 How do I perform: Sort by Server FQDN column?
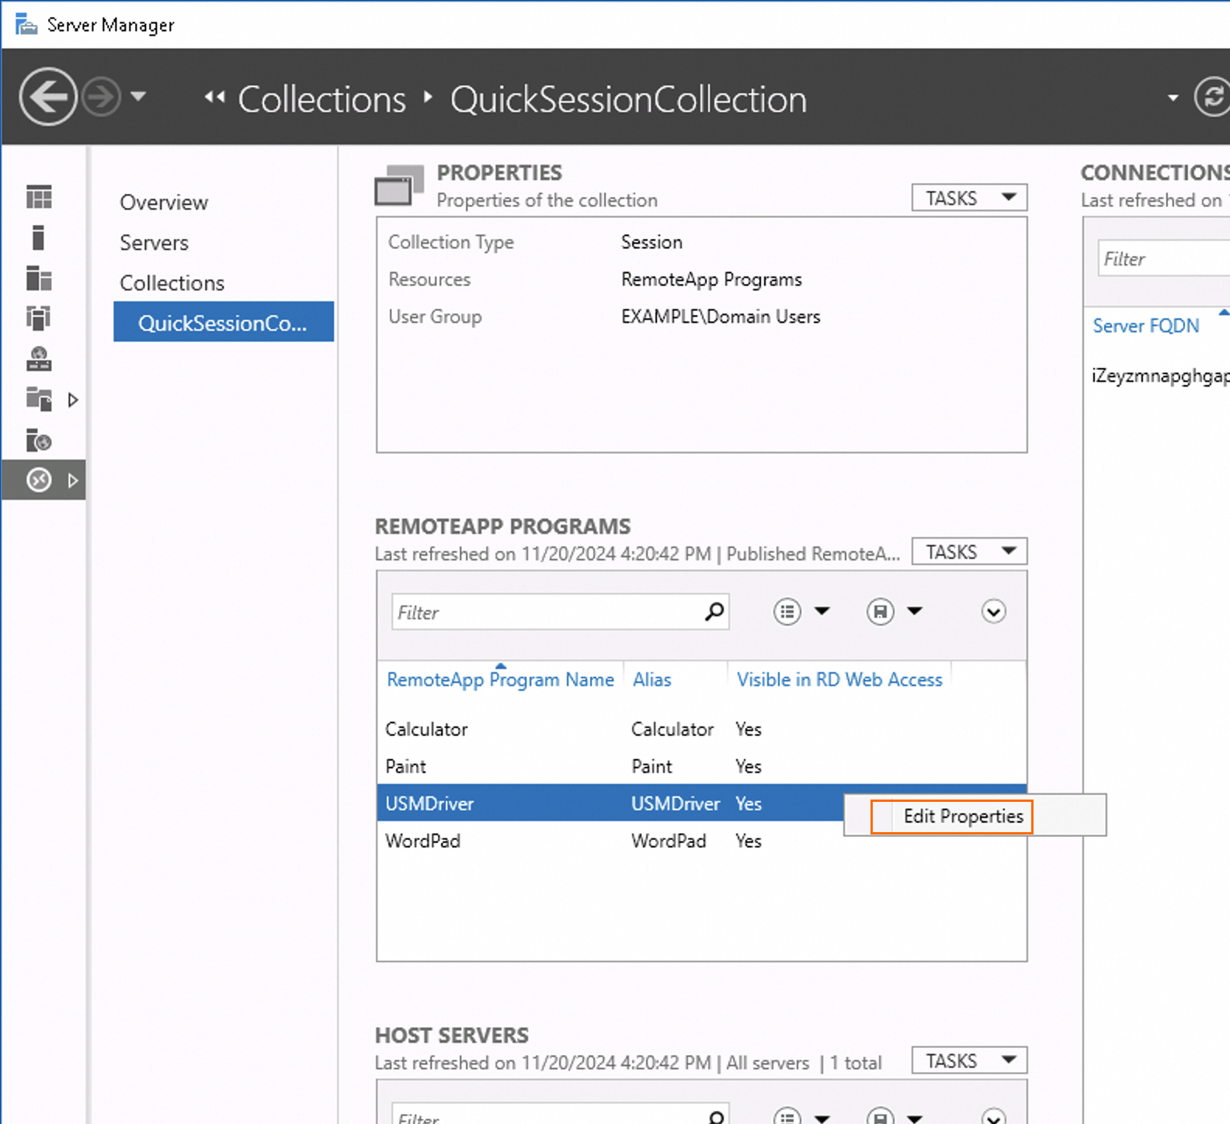[x=1145, y=325]
